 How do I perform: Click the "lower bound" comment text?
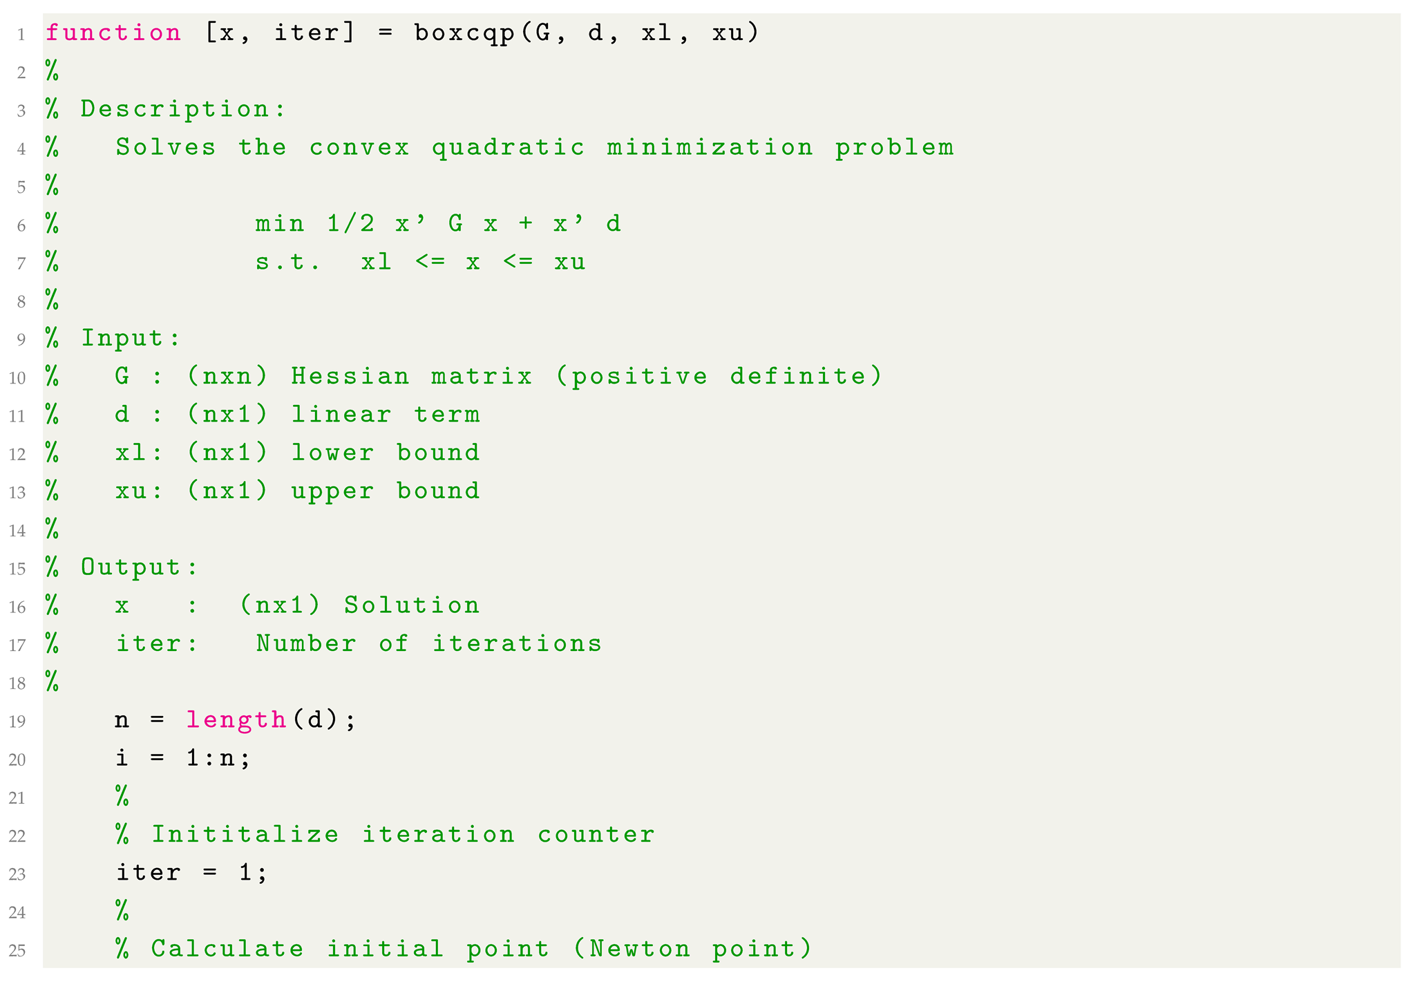point(385,453)
